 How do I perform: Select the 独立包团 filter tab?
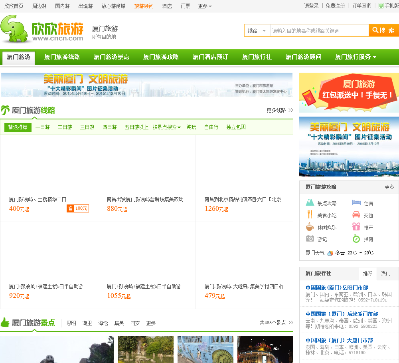tap(236, 127)
